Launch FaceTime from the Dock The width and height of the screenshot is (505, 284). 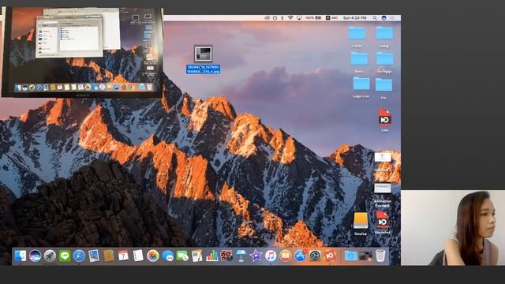[x=182, y=256]
